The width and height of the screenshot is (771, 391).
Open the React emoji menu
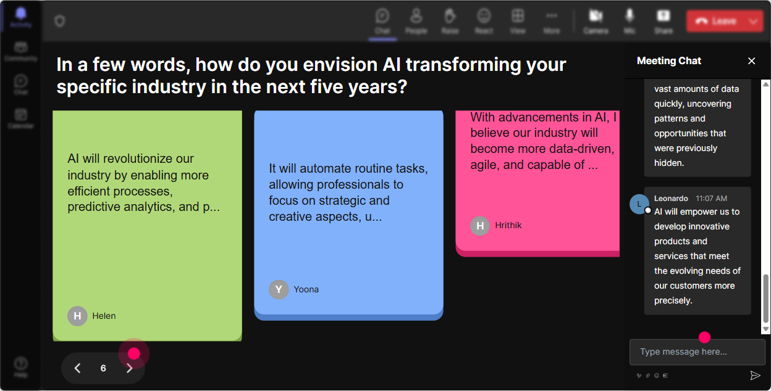[484, 21]
